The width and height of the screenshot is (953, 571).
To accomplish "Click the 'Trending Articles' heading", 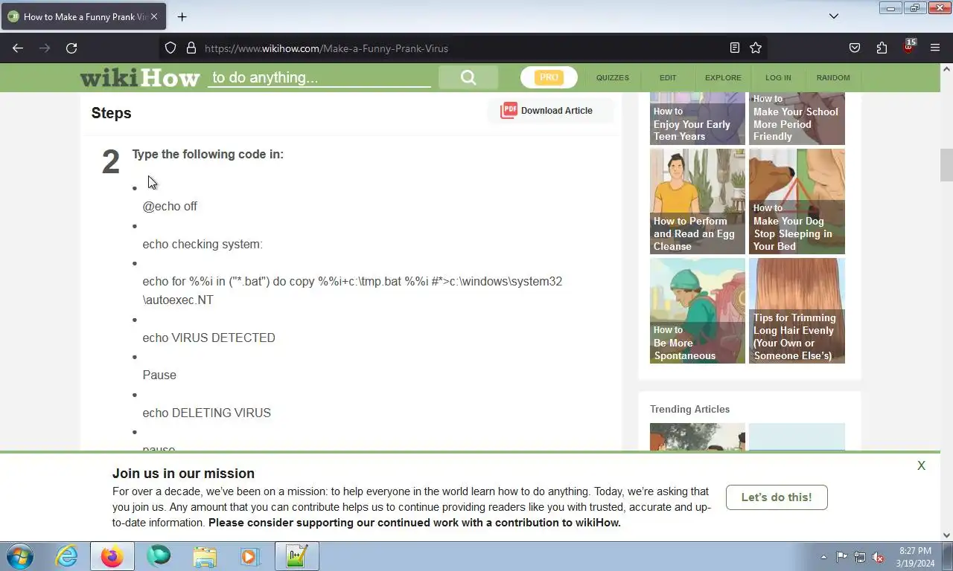I will [x=689, y=410].
